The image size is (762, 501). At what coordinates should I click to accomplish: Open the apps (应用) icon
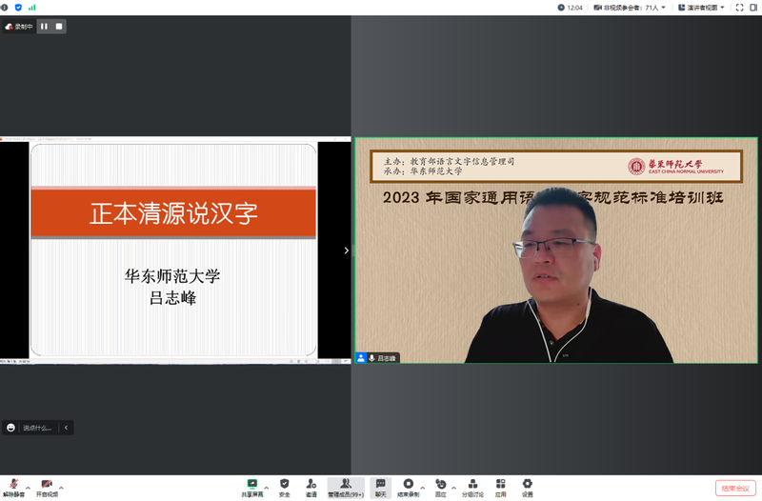pyautogui.click(x=500, y=486)
